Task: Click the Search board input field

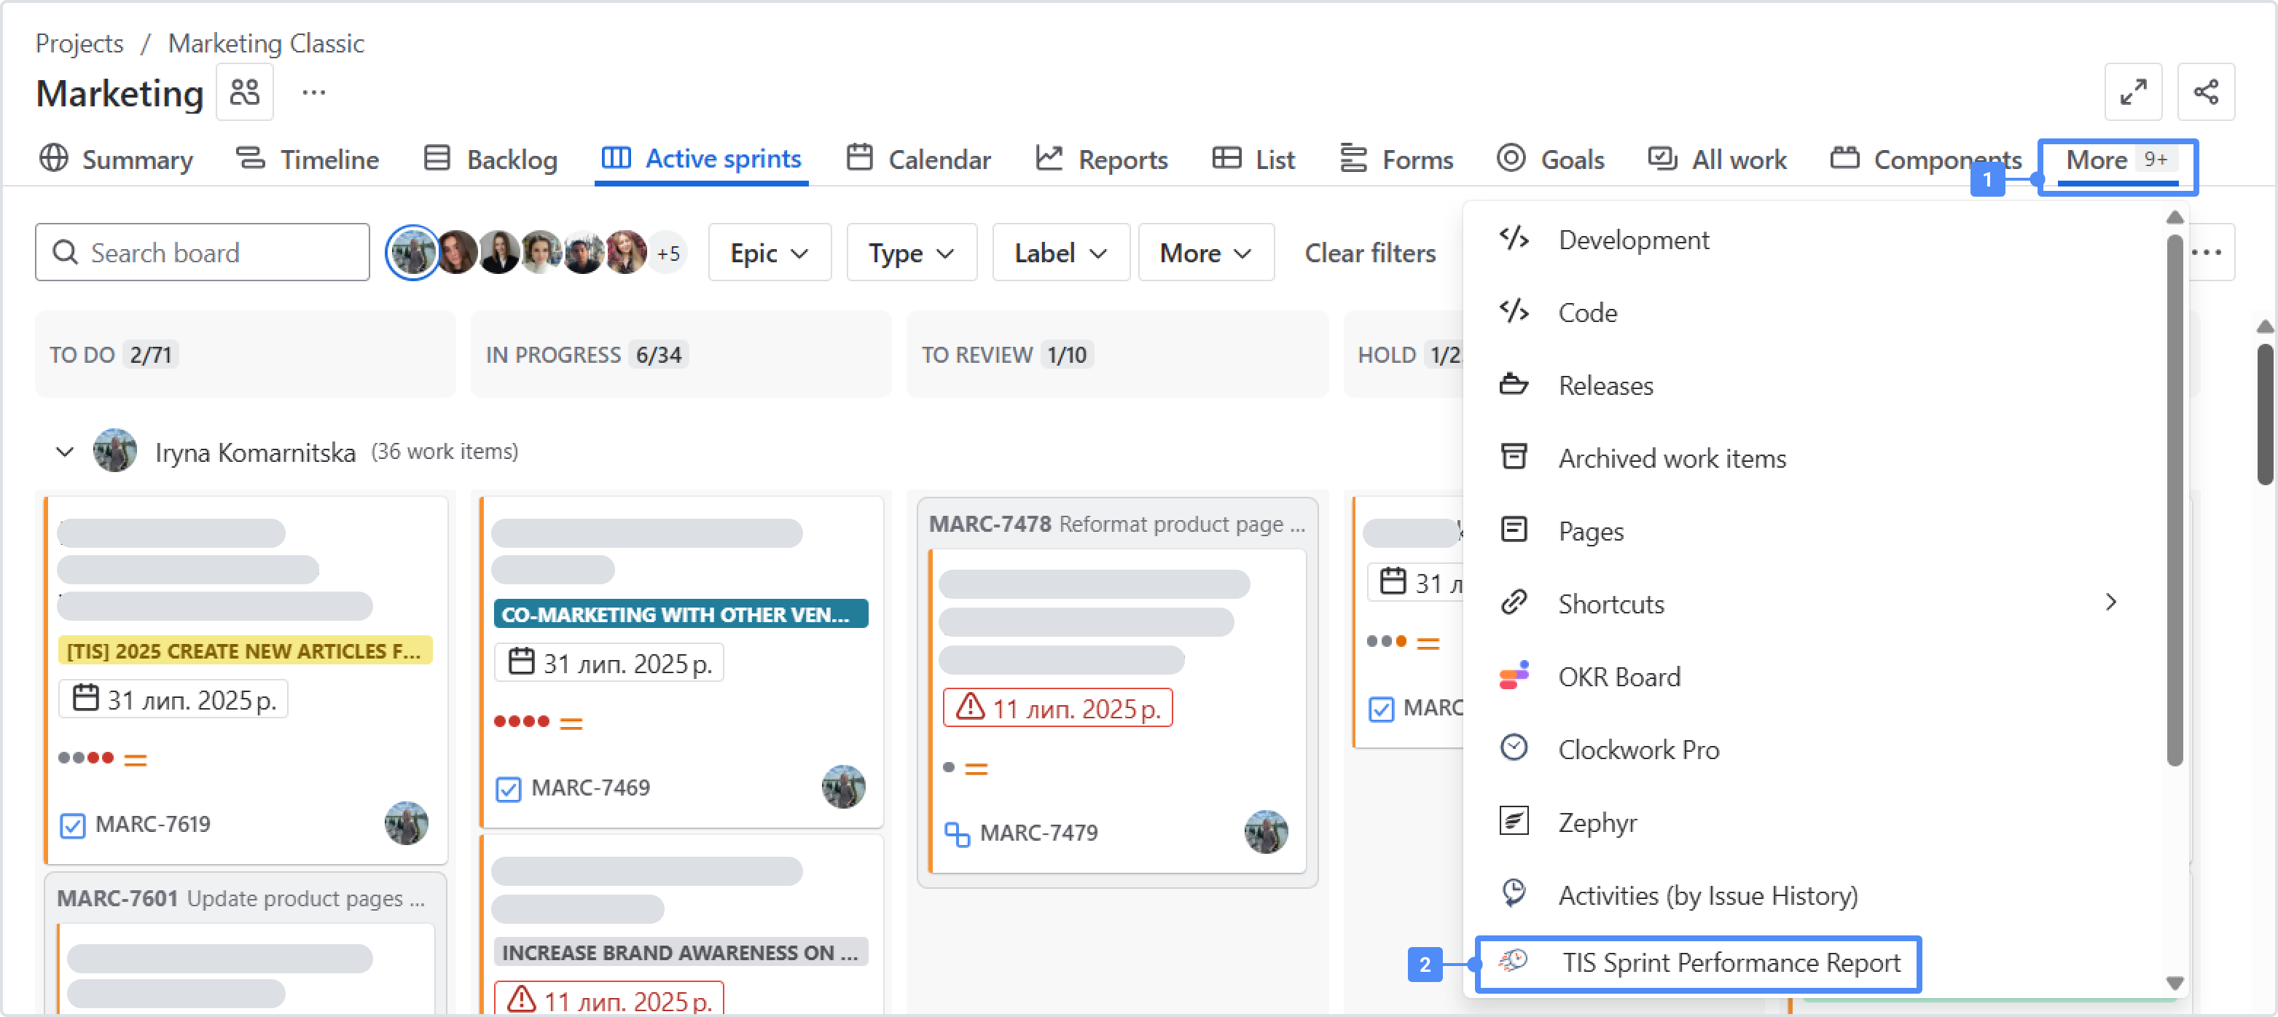Action: [212, 253]
